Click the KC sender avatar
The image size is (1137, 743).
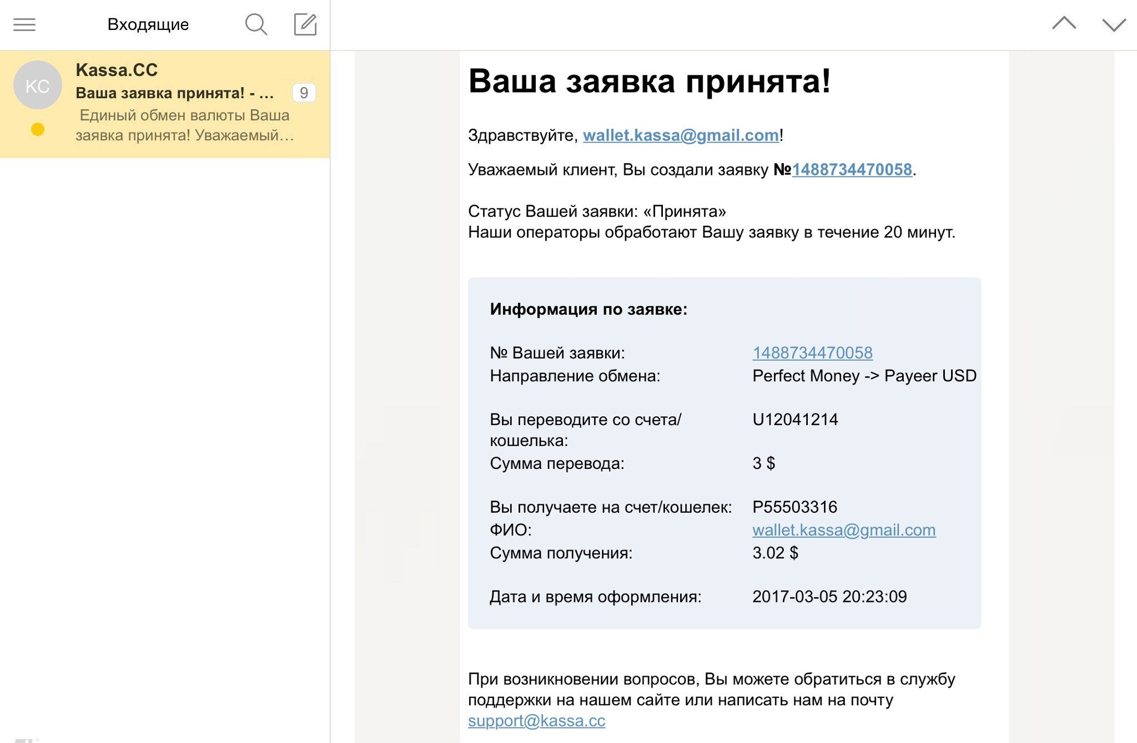tap(38, 85)
